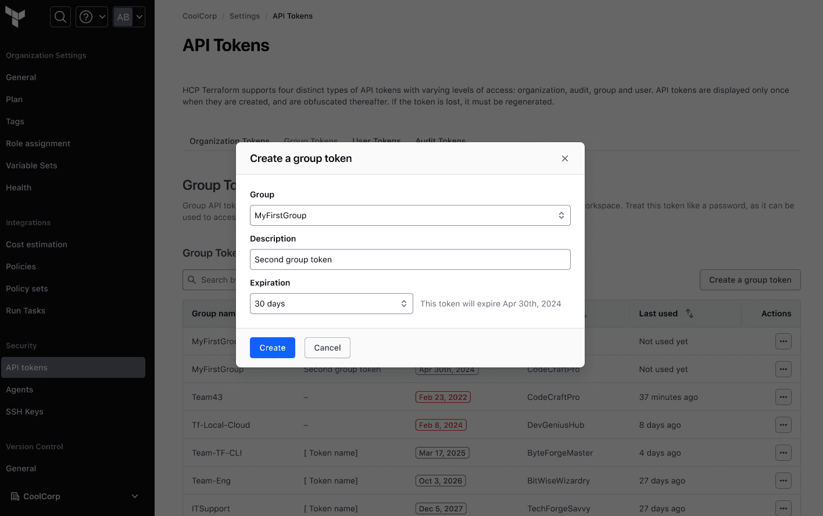823x516 pixels.
Task: Go to Policy sets in sidebar
Action: 27,288
